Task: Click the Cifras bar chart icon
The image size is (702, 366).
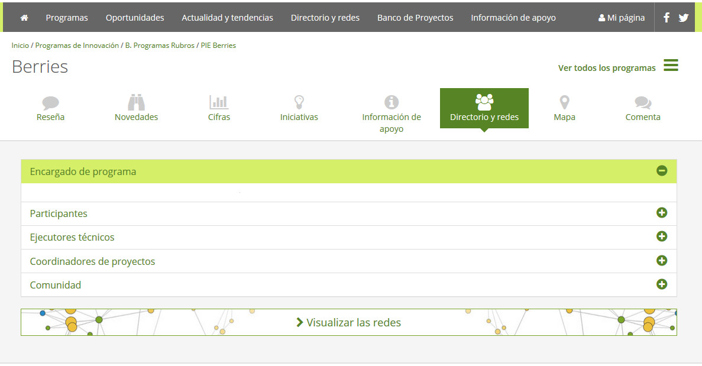Action: pyautogui.click(x=219, y=102)
